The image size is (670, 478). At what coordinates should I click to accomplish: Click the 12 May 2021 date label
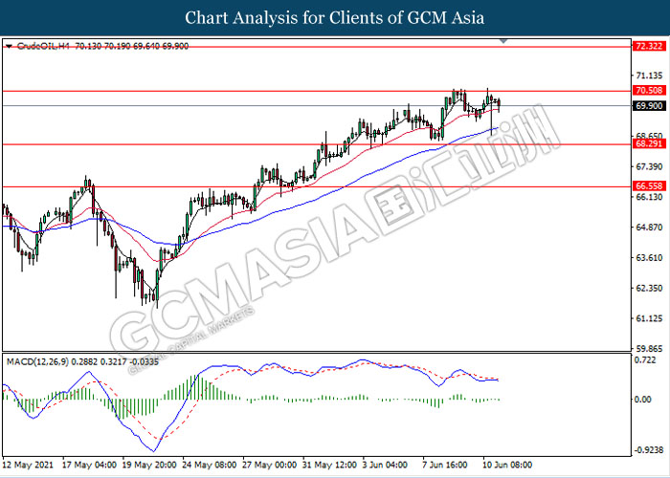(28, 465)
